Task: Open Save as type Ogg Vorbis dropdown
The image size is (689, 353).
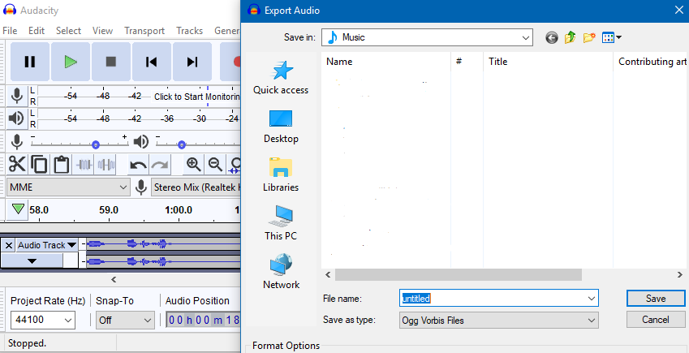Action: (499, 321)
